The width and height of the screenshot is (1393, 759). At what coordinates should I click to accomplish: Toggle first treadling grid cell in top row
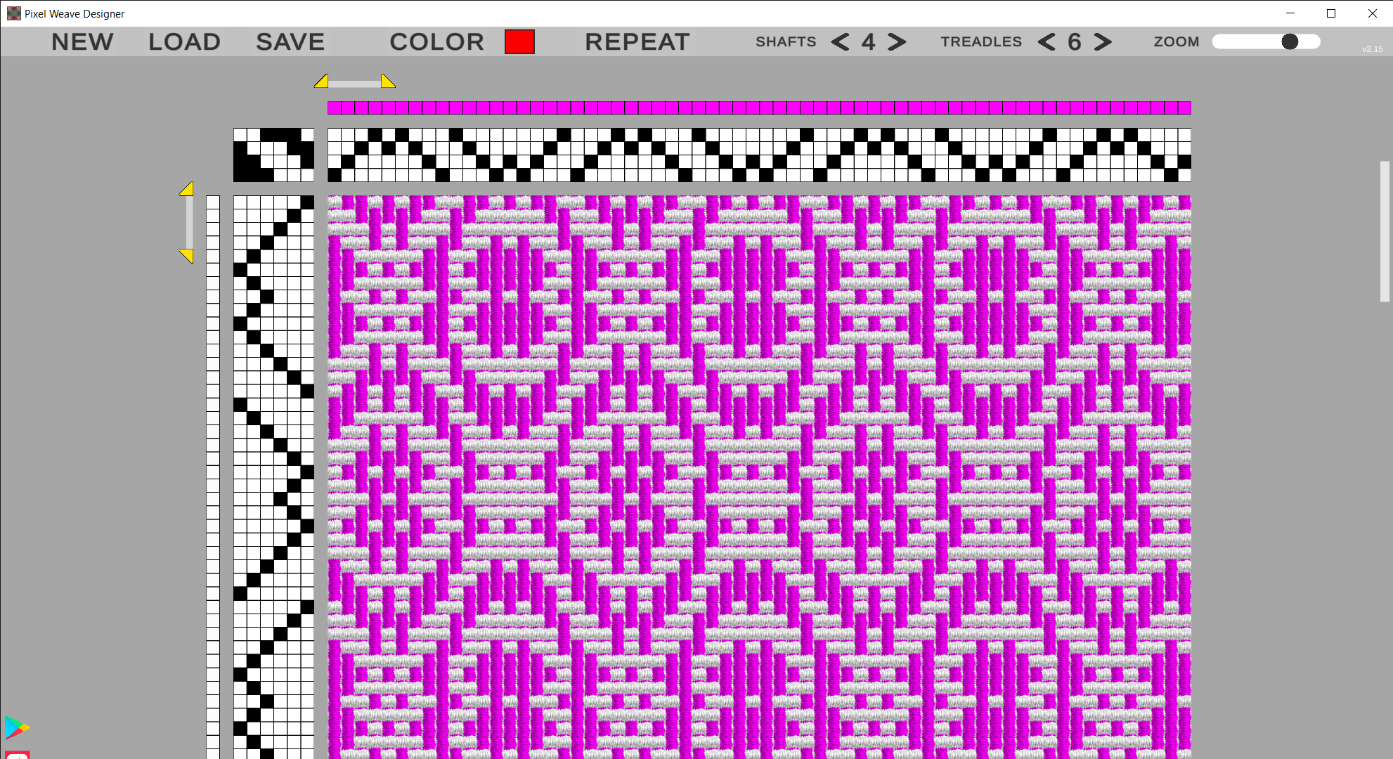pos(240,202)
